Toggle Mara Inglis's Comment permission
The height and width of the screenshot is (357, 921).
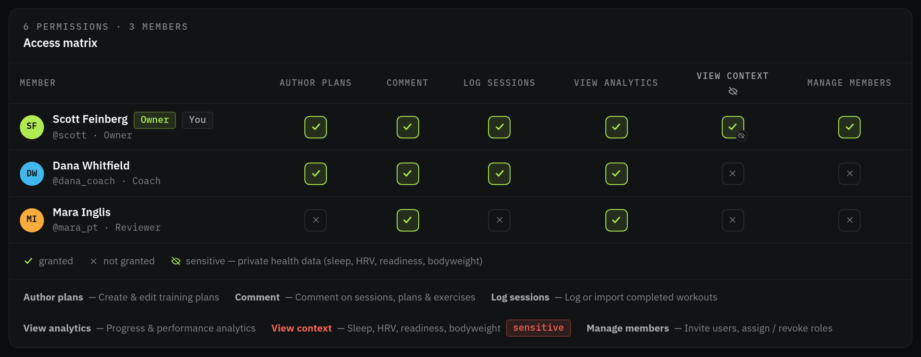[407, 220]
